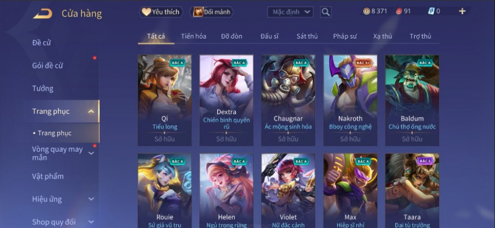The width and height of the screenshot is (495, 228).
Task: Expand the Vòng quay may mắn section
Action: click(x=91, y=153)
